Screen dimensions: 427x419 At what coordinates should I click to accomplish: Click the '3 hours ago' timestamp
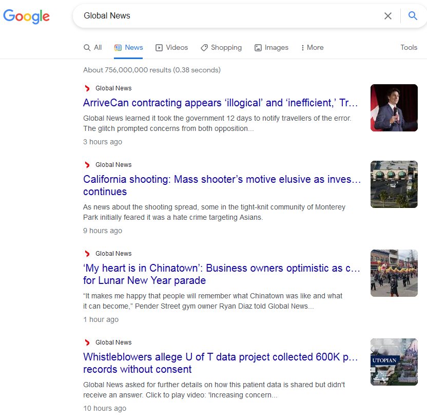click(x=103, y=142)
